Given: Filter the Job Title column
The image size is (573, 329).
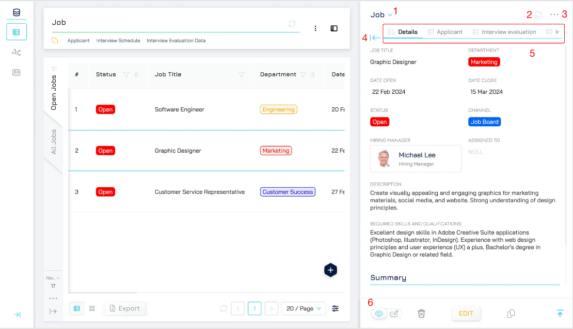Looking at the screenshot, I should pyautogui.click(x=242, y=74).
